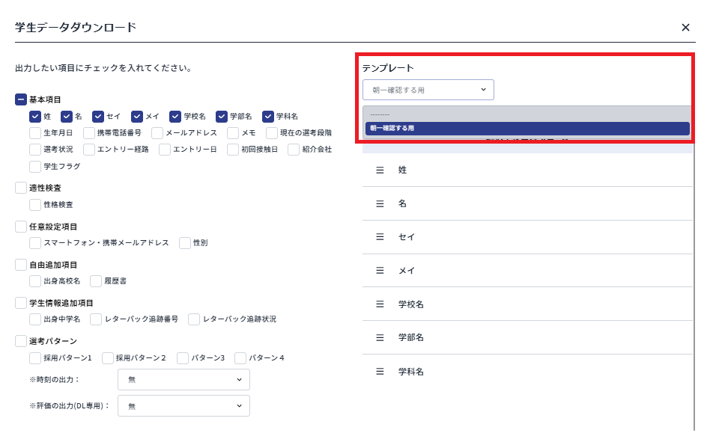Click the drag handle beside 学科名
Viewport: 710px width, 442px height.
(x=379, y=372)
